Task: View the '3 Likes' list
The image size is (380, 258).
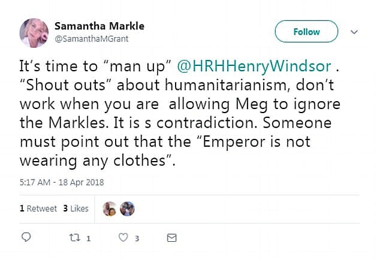Action: (x=76, y=208)
